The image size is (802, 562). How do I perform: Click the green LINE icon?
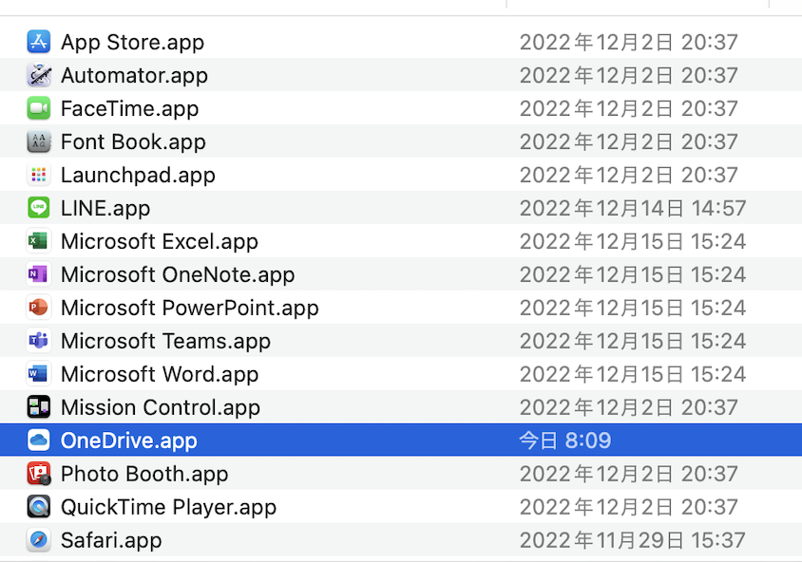coord(39,208)
